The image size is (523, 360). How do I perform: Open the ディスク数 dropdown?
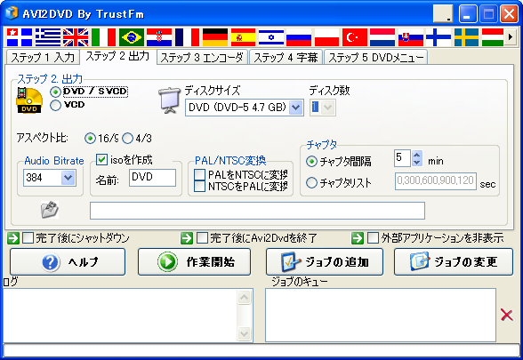328,108
